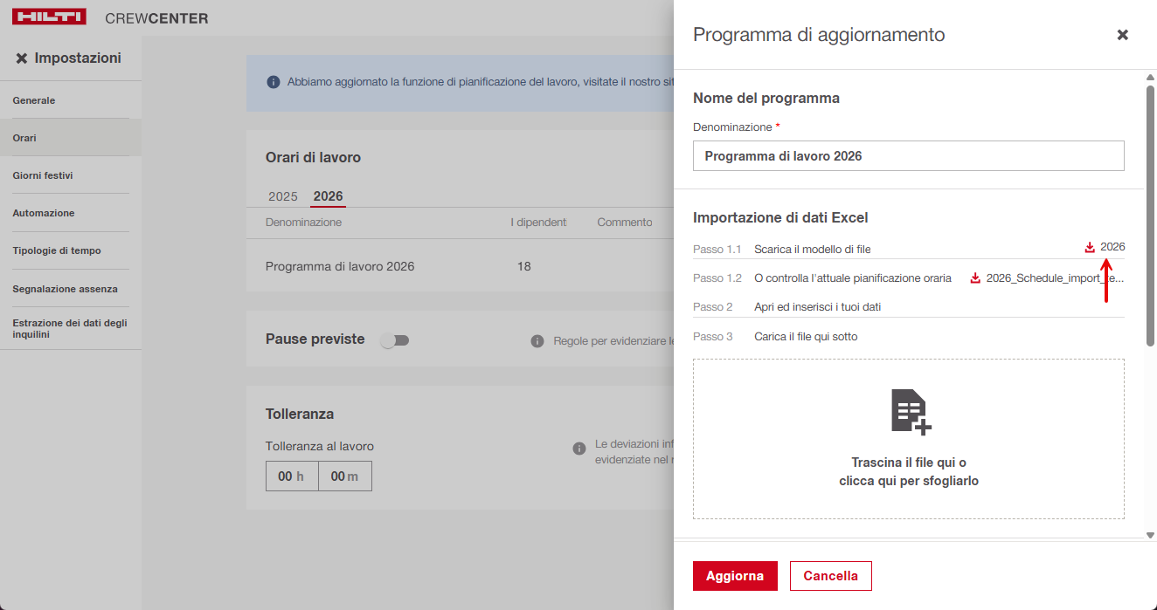Image resolution: width=1157 pixels, height=610 pixels.
Task: Toggle the Pause previste switch
Action: (x=395, y=340)
